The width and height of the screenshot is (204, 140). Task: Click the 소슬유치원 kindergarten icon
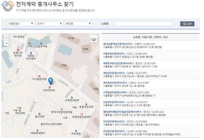pos(41,43)
